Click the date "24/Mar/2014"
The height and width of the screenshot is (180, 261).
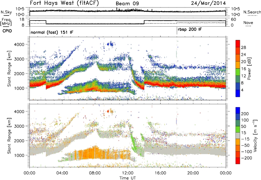pyautogui.click(x=208, y=3)
